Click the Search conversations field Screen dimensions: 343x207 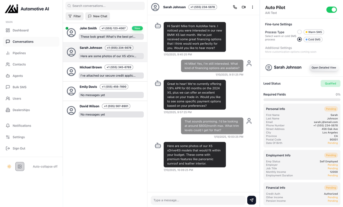coord(105,6)
